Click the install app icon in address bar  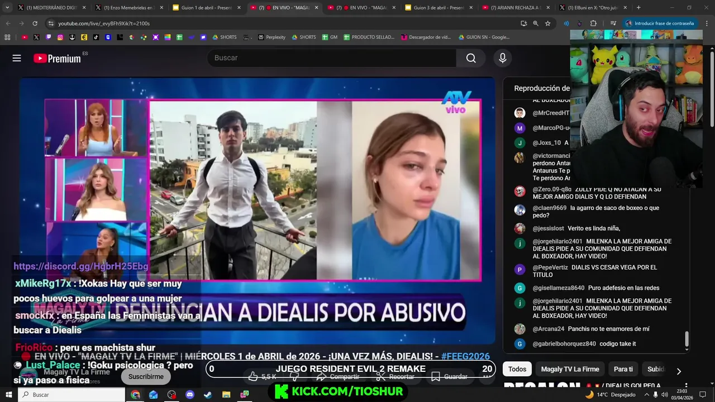pyautogui.click(x=523, y=23)
